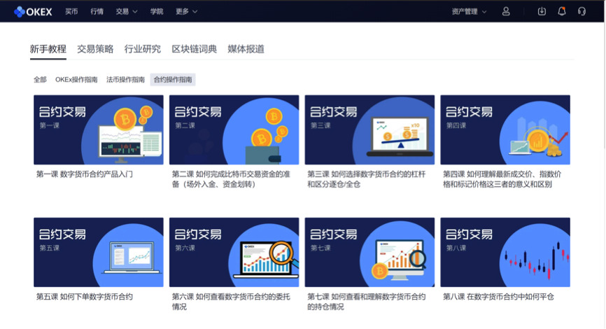Open 学院 in the top navigation

click(x=157, y=12)
